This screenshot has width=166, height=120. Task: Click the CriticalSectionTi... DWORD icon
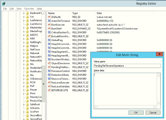coord(49,32)
